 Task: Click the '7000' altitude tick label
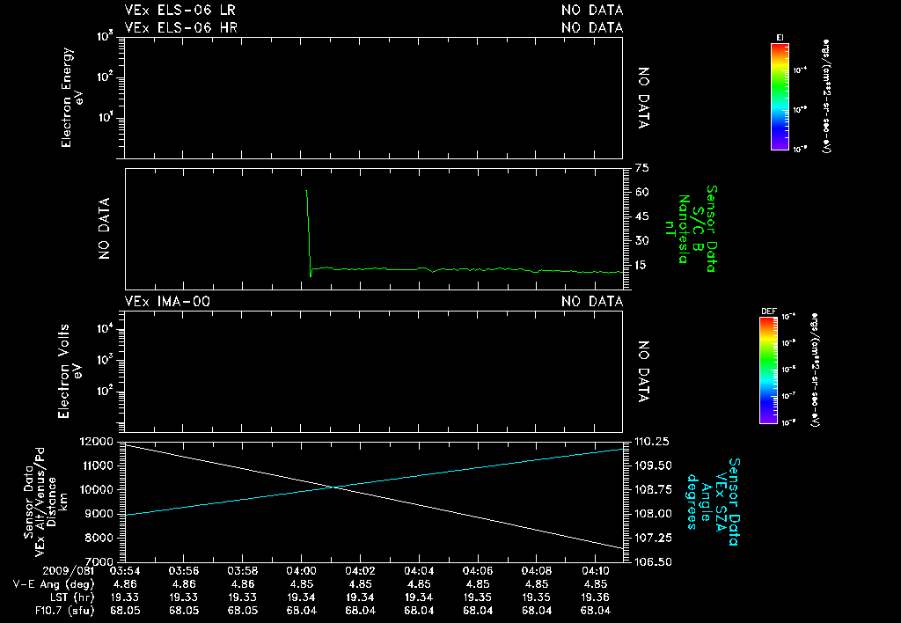pyautogui.click(x=100, y=561)
